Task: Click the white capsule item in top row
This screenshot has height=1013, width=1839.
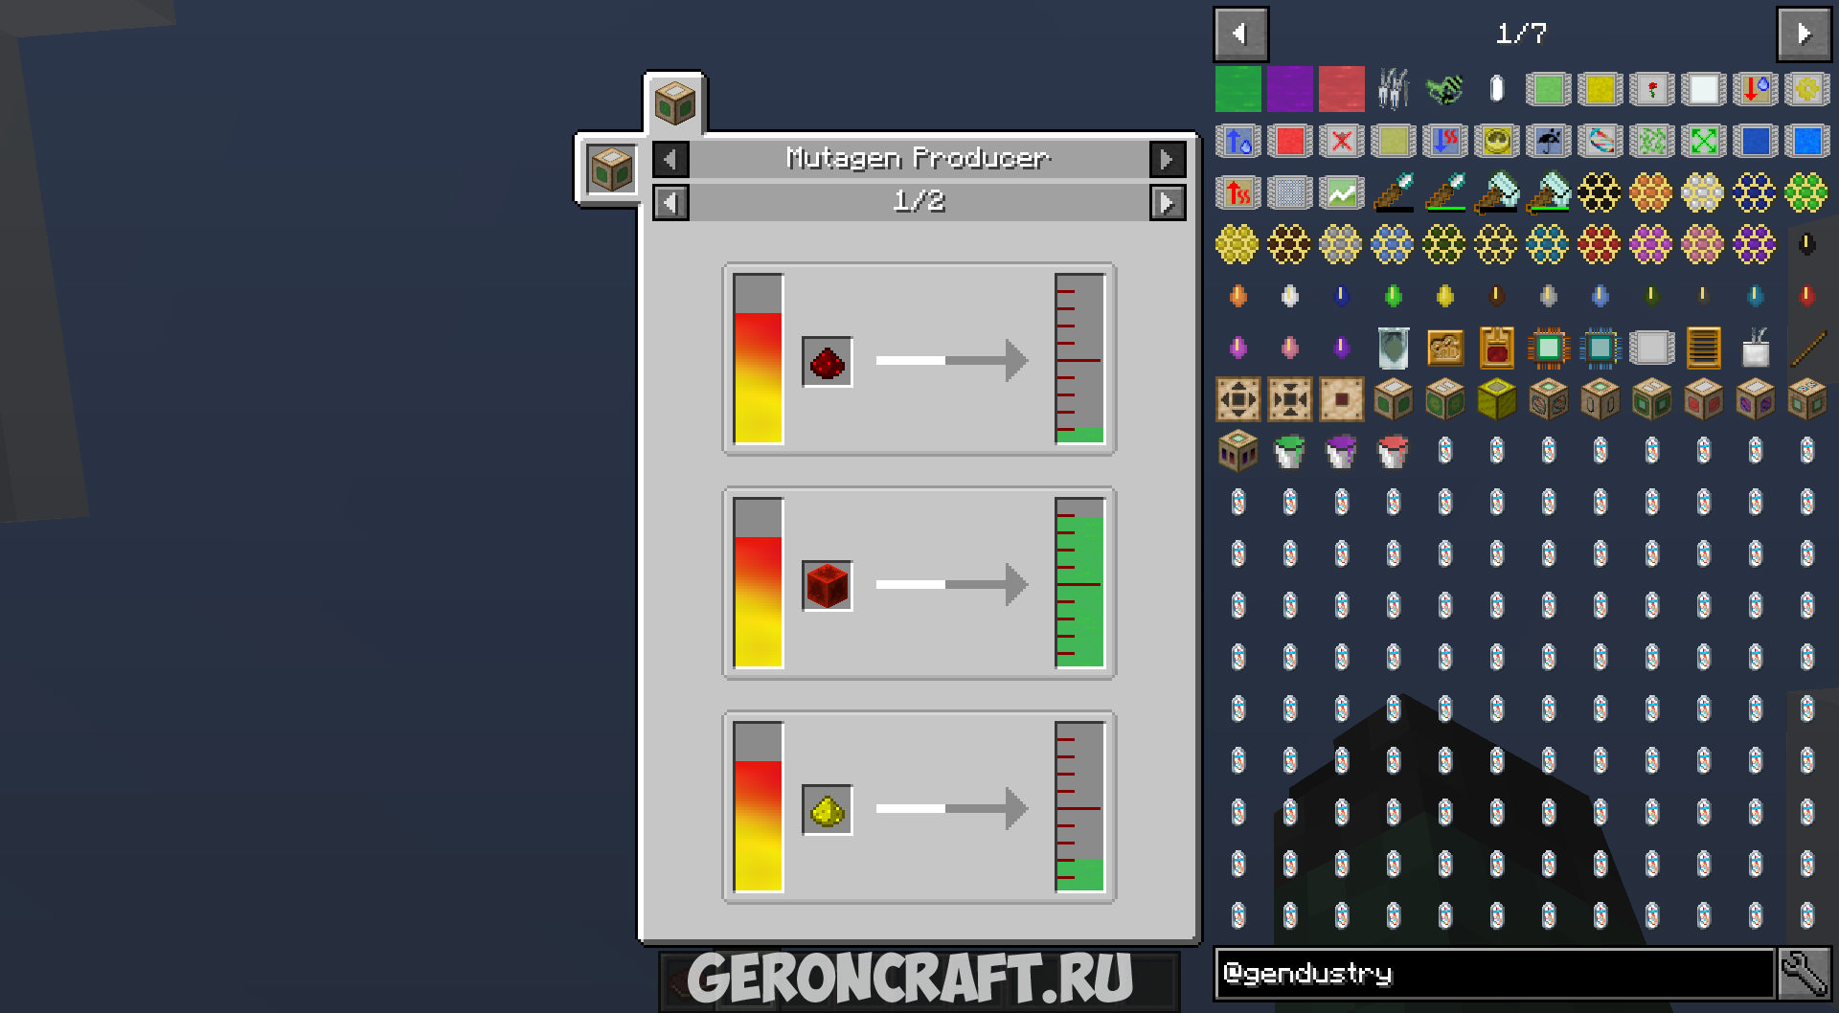Action: 1496,89
